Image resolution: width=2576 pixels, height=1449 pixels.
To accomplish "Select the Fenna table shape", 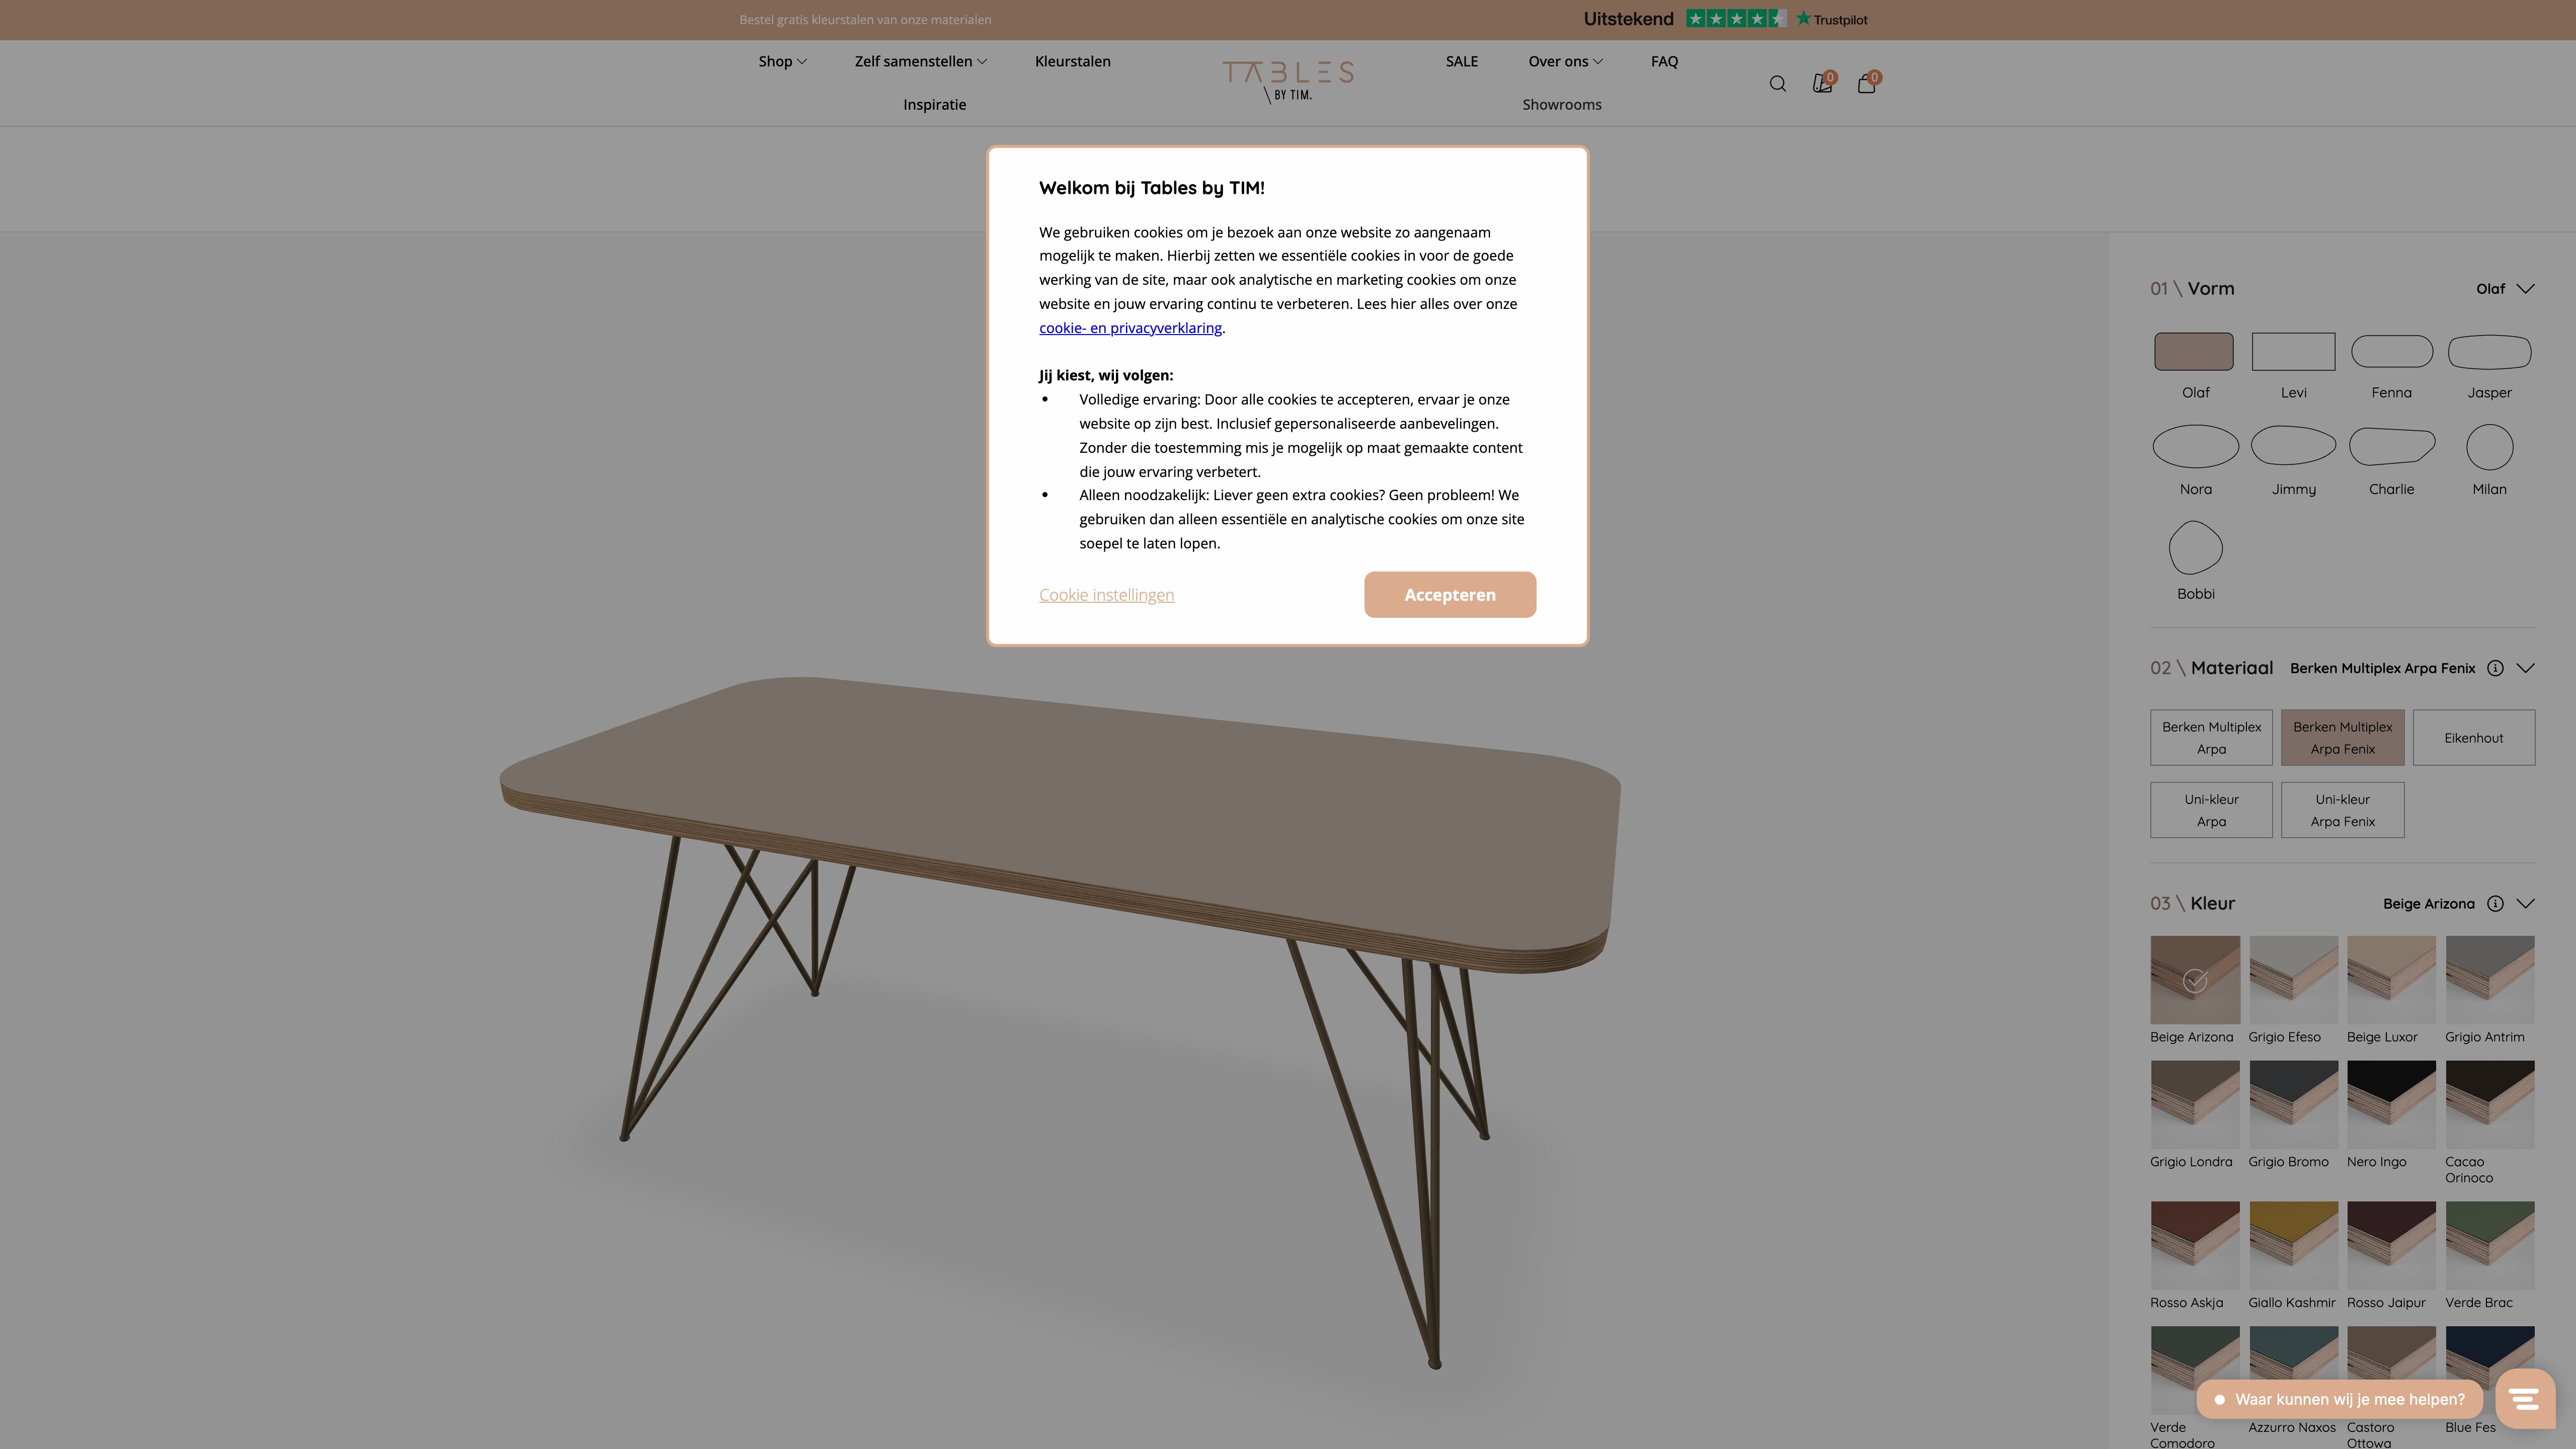I will (x=2392, y=352).
